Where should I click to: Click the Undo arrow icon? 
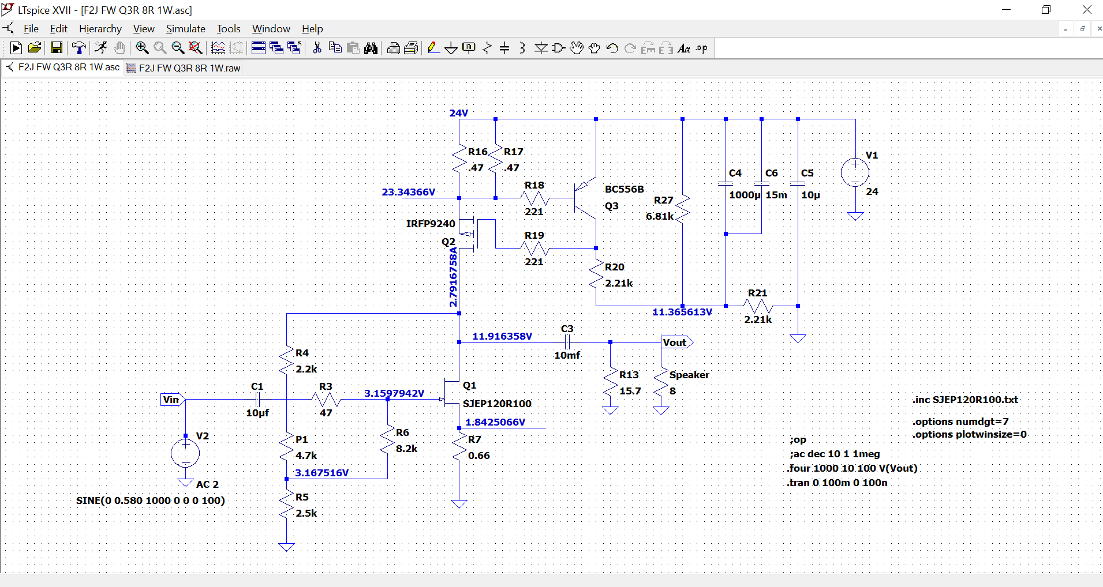[612, 48]
